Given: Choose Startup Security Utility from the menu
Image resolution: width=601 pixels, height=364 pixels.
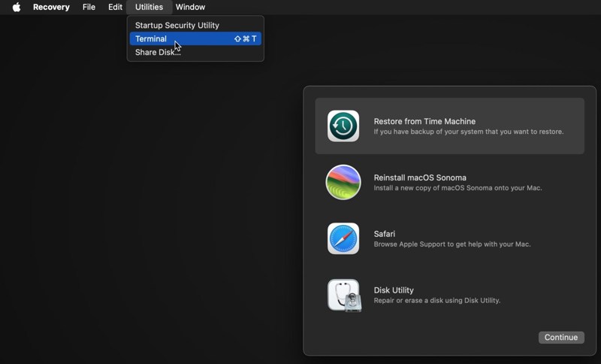Looking at the screenshot, I should (x=177, y=26).
